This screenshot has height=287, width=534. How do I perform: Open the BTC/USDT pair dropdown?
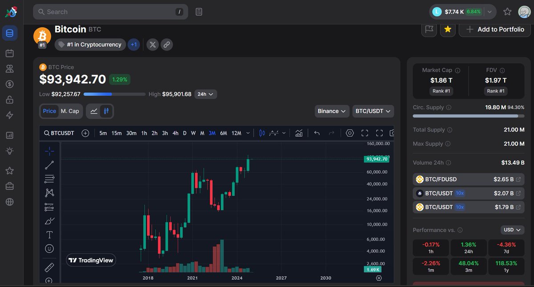(373, 111)
